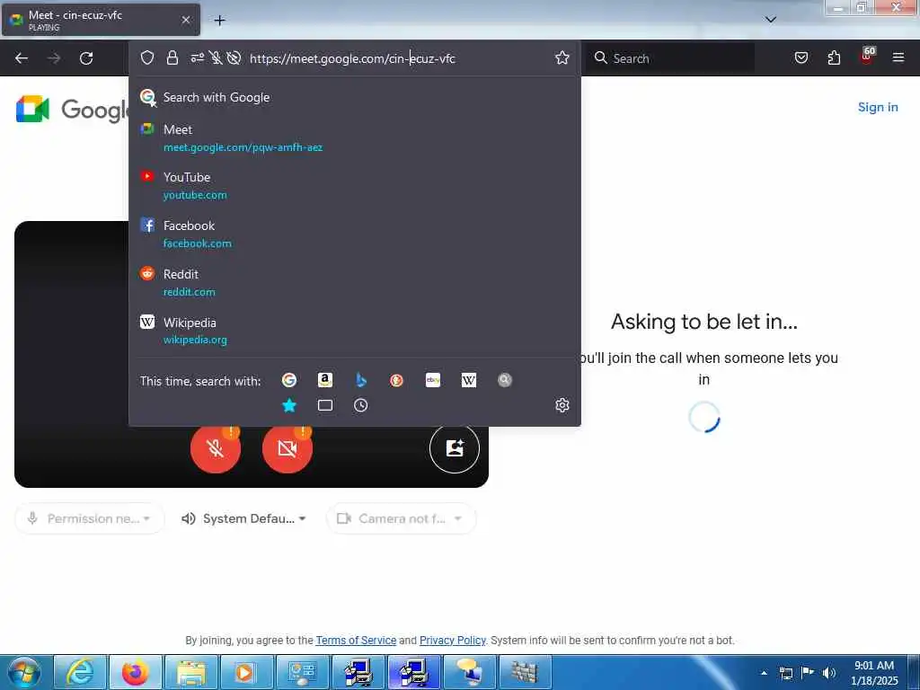Screen dimensions: 920x690
Task: Search this time with Wikipedia icon
Action: coord(469,380)
